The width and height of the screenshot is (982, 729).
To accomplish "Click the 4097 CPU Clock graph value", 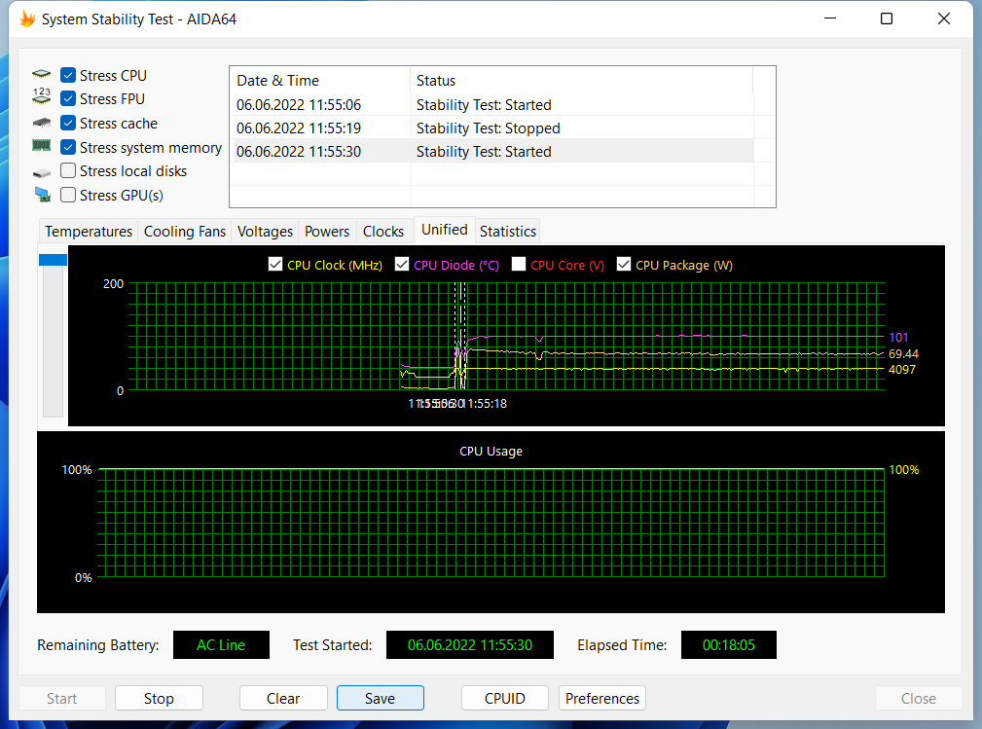I will 902,370.
